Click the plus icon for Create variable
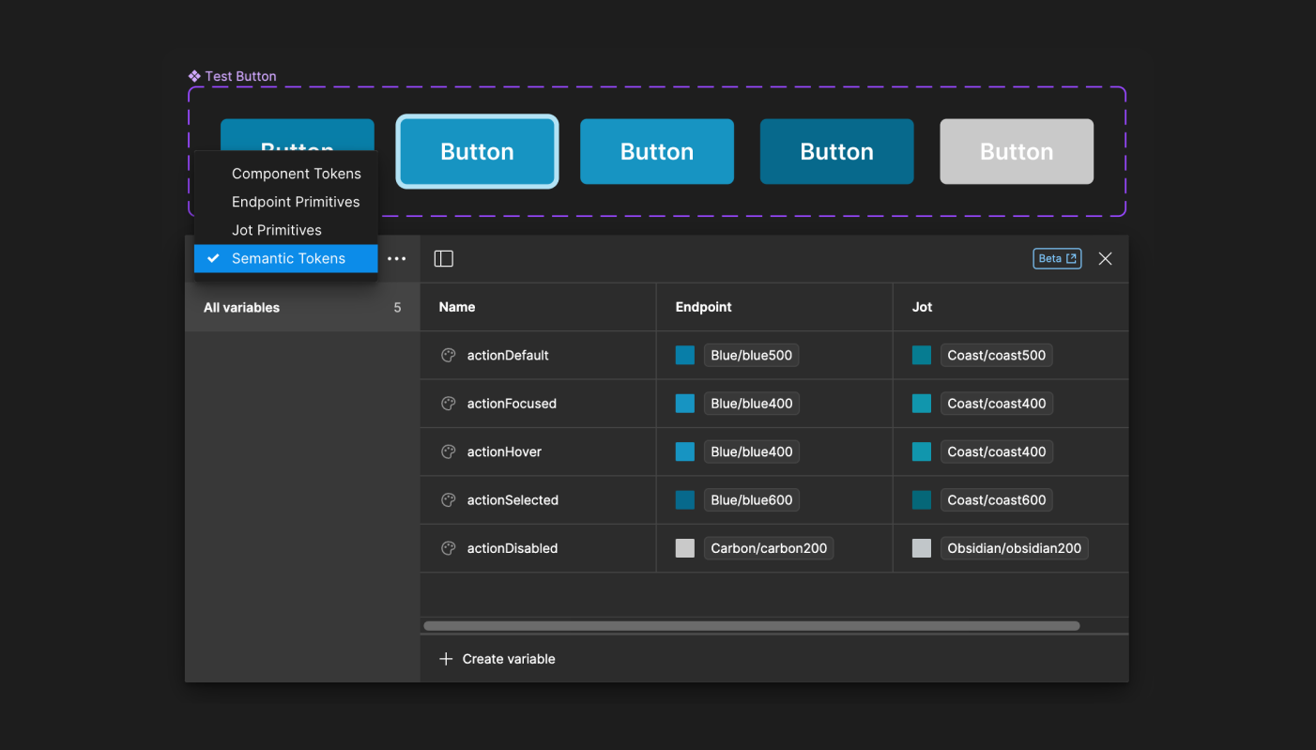 446,659
